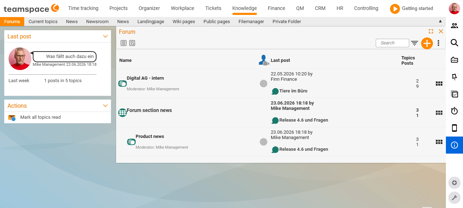Open the Organizer menu

click(149, 8)
